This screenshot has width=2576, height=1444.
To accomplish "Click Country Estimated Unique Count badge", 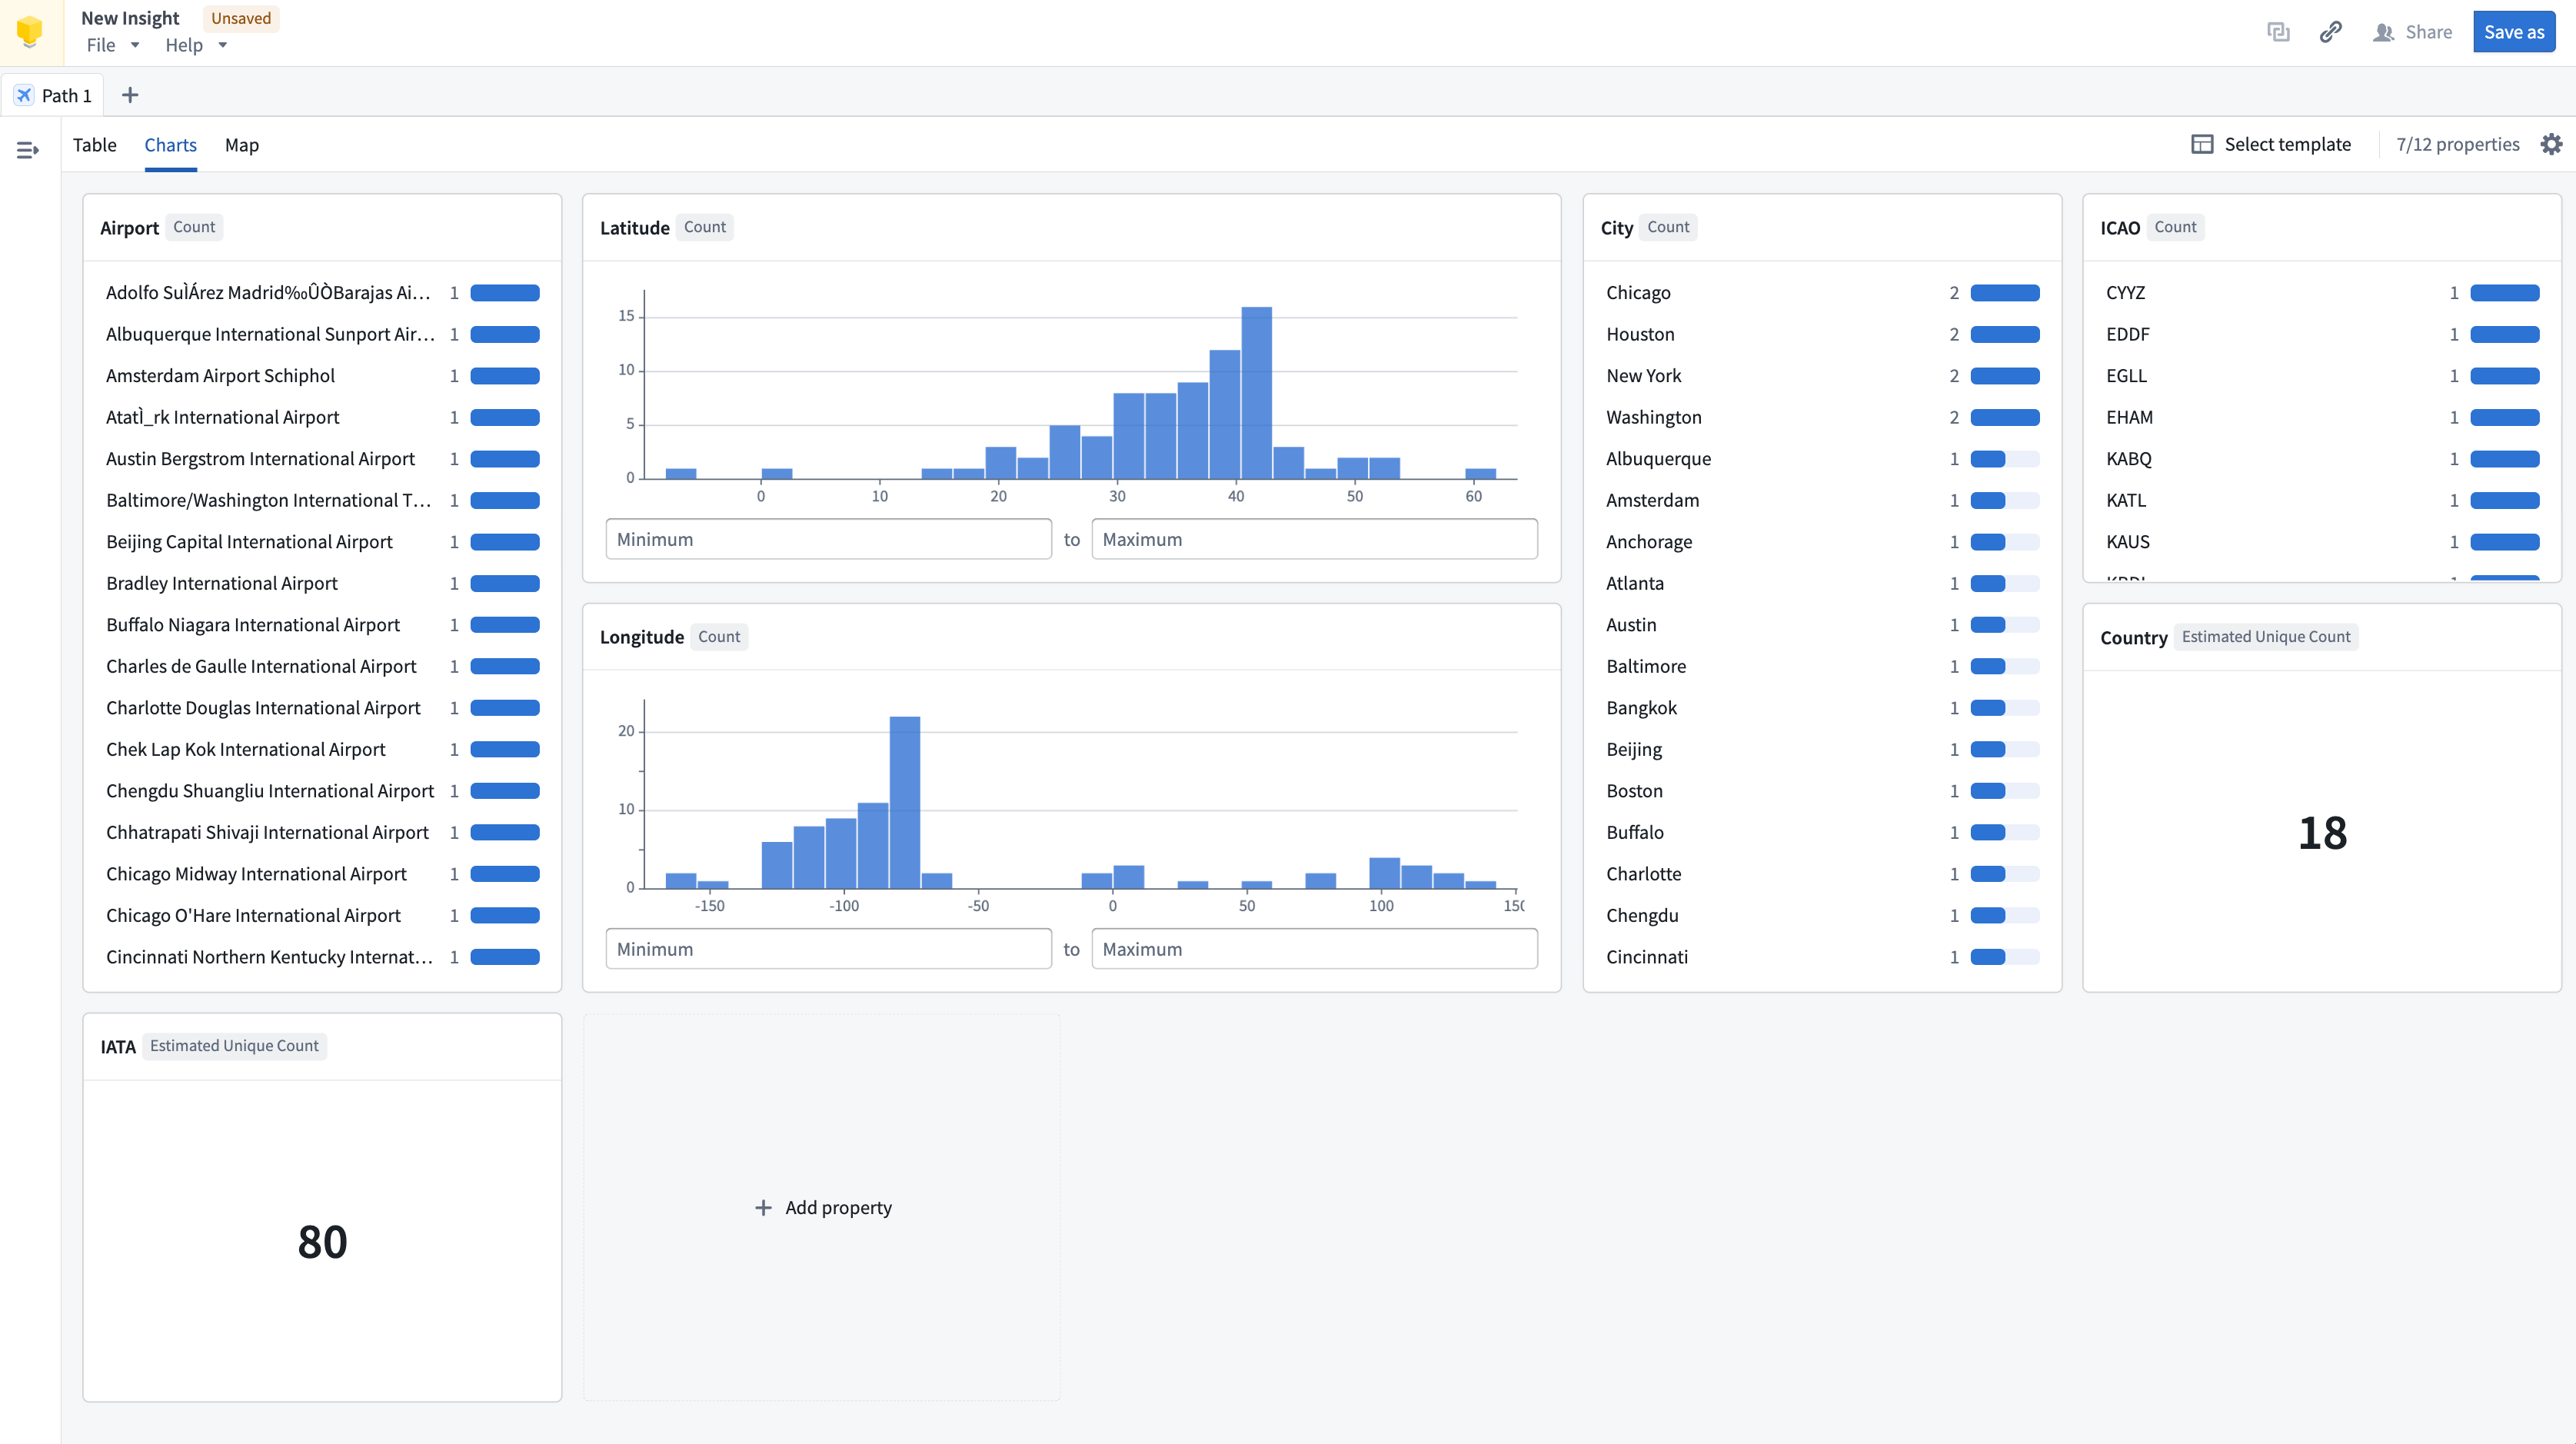I will tap(2266, 637).
